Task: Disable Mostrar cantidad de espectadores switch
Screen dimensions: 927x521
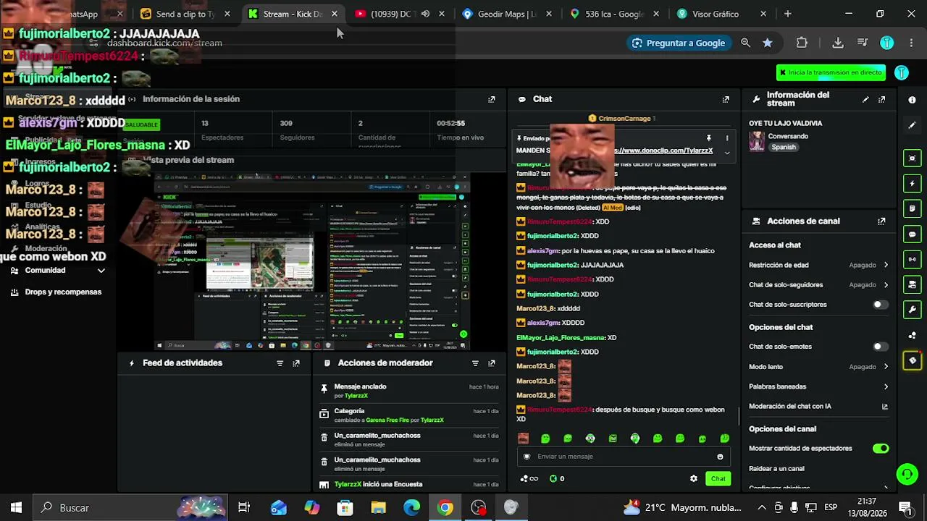Action: [x=880, y=449]
